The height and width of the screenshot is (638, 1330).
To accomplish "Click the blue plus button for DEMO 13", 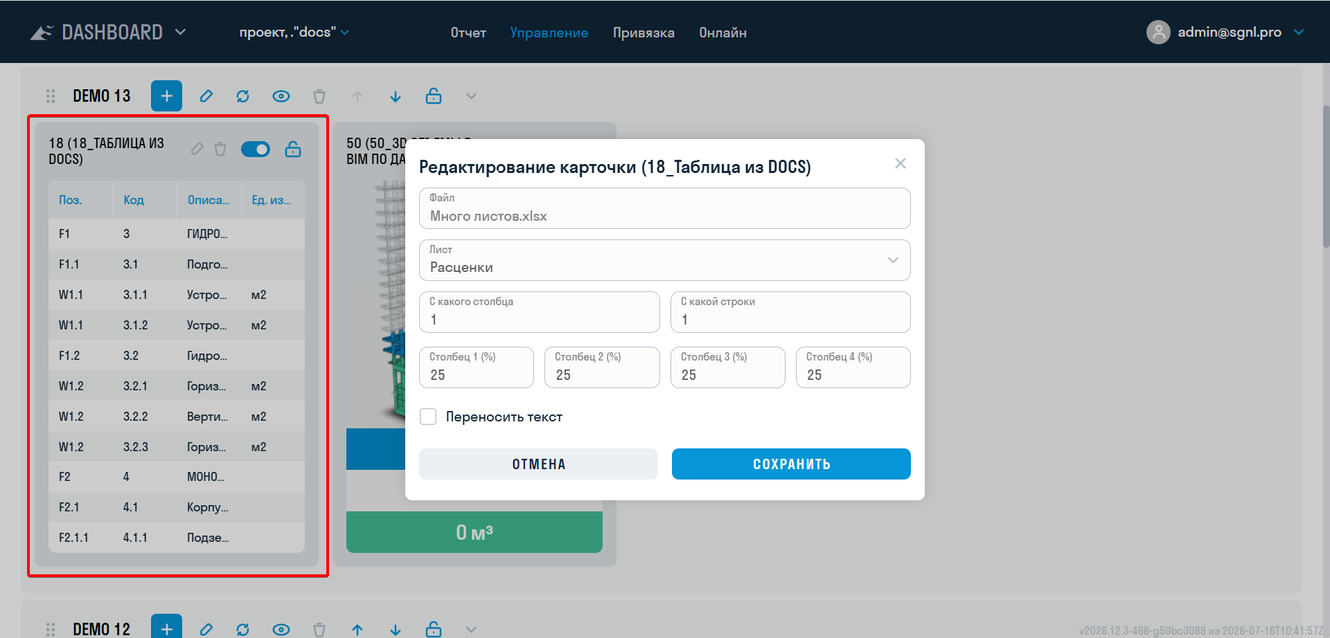I will point(166,96).
